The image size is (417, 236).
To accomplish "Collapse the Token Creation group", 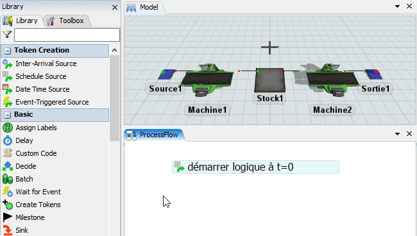I will [8, 51].
